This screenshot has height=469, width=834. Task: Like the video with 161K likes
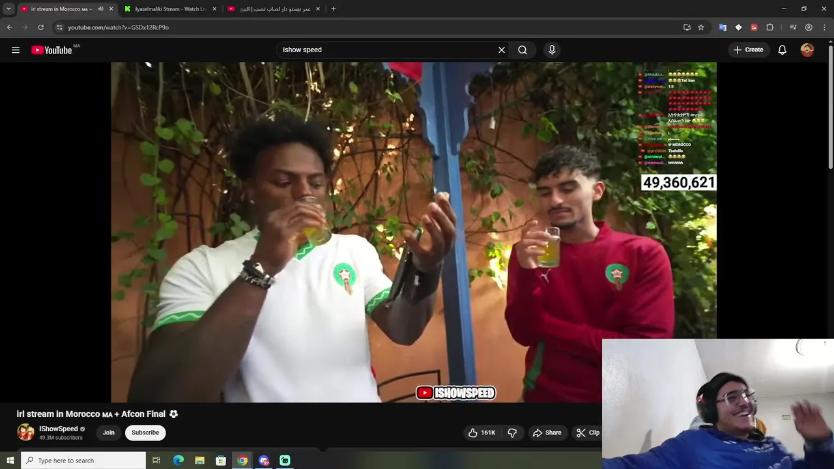481,433
